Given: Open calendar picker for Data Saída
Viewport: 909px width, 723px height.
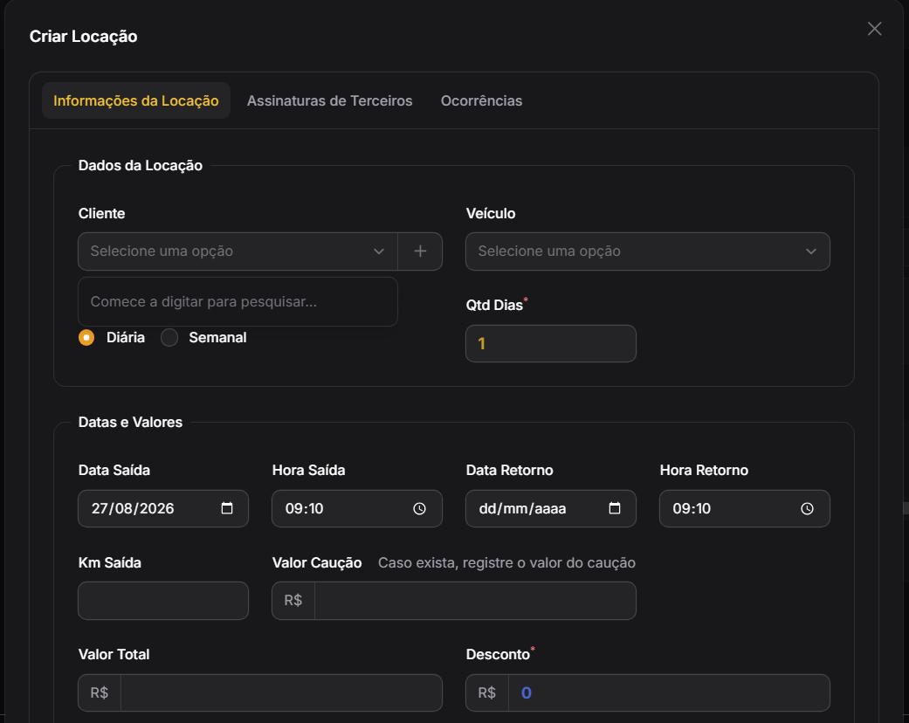Looking at the screenshot, I should (x=227, y=508).
